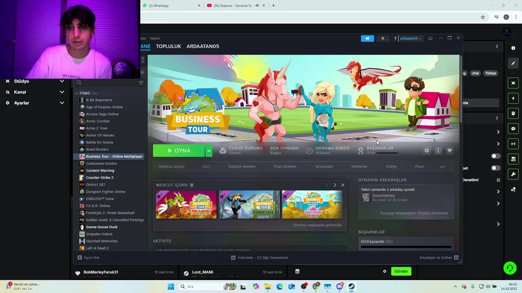Switch Steam to Big Picture mode

tap(430, 38)
